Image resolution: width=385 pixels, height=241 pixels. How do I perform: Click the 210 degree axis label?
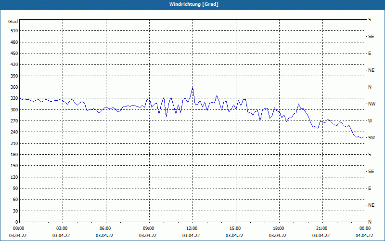tap(14, 143)
